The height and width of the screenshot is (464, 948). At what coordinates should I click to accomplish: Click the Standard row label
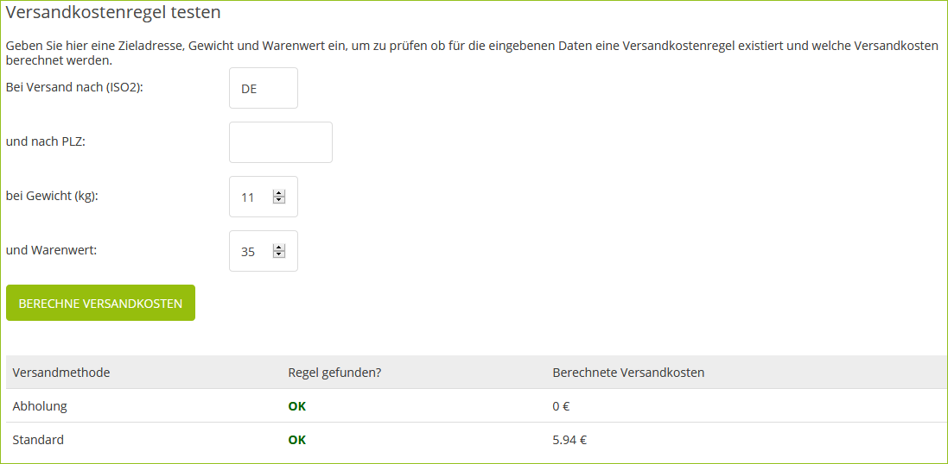coord(38,440)
